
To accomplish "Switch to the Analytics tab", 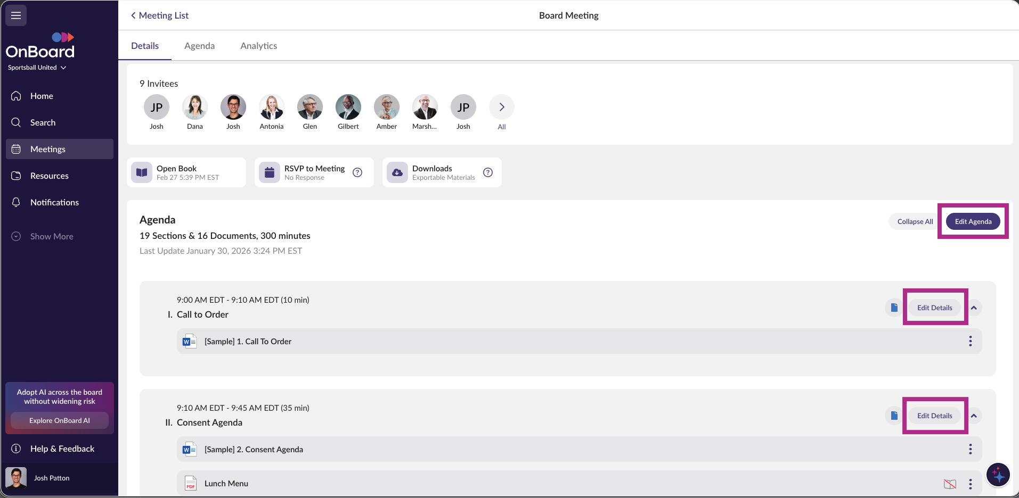I will (x=258, y=46).
